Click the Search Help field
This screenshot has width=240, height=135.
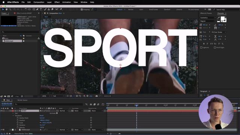click(226, 9)
